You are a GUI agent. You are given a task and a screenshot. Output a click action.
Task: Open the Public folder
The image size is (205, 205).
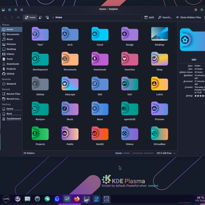pyautogui.click(x=70, y=133)
